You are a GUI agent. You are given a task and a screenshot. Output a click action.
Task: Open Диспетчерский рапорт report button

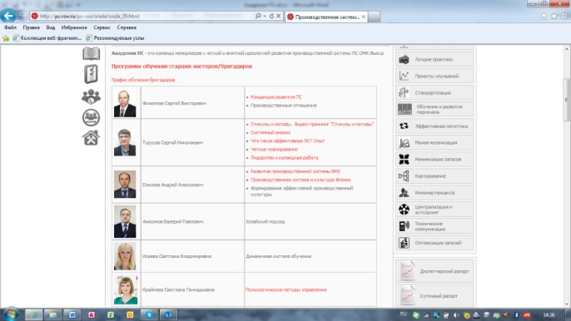434,271
